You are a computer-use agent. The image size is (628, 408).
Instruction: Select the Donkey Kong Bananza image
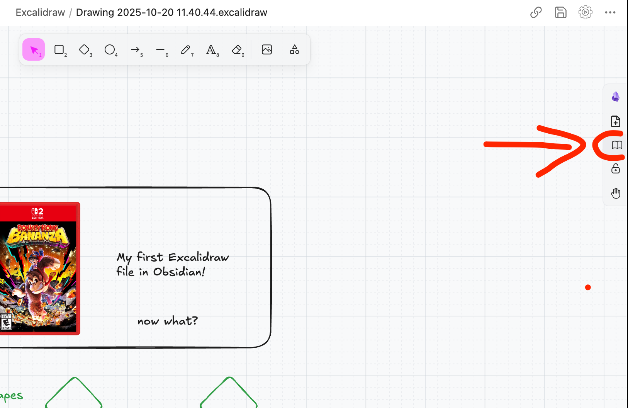point(39,269)
